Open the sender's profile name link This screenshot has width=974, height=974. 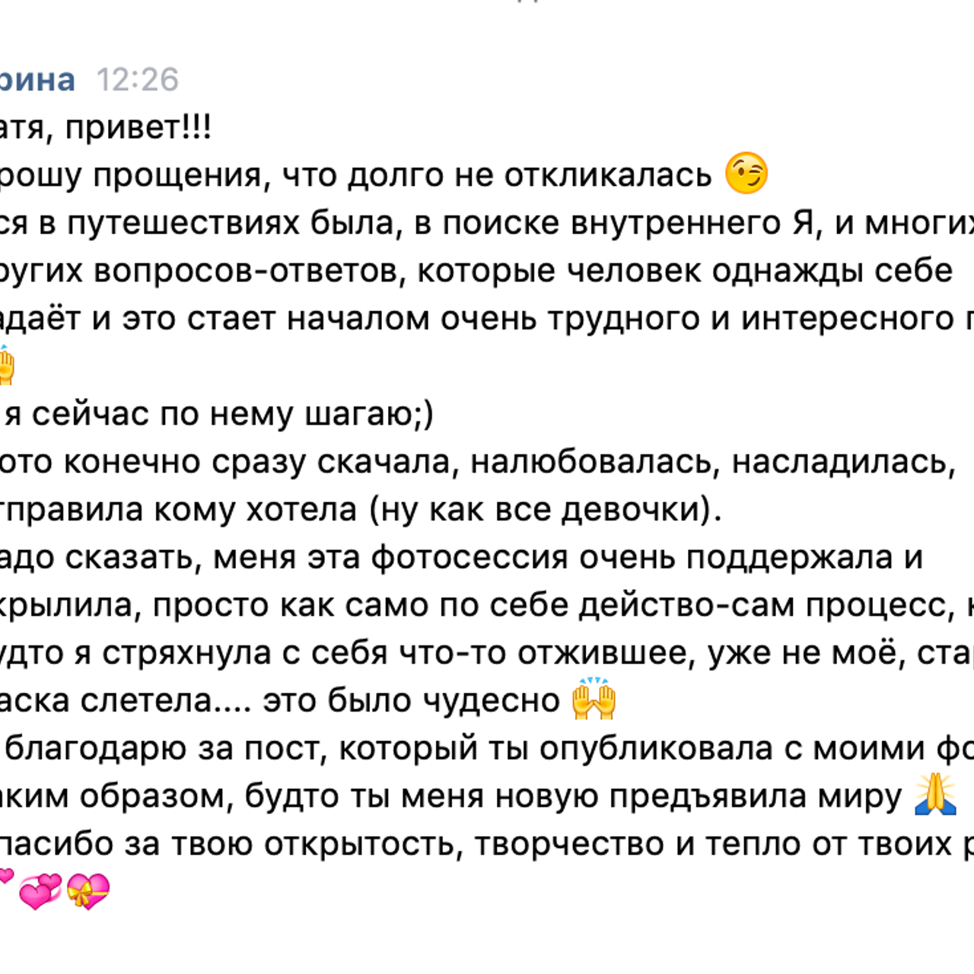(37, 79)
